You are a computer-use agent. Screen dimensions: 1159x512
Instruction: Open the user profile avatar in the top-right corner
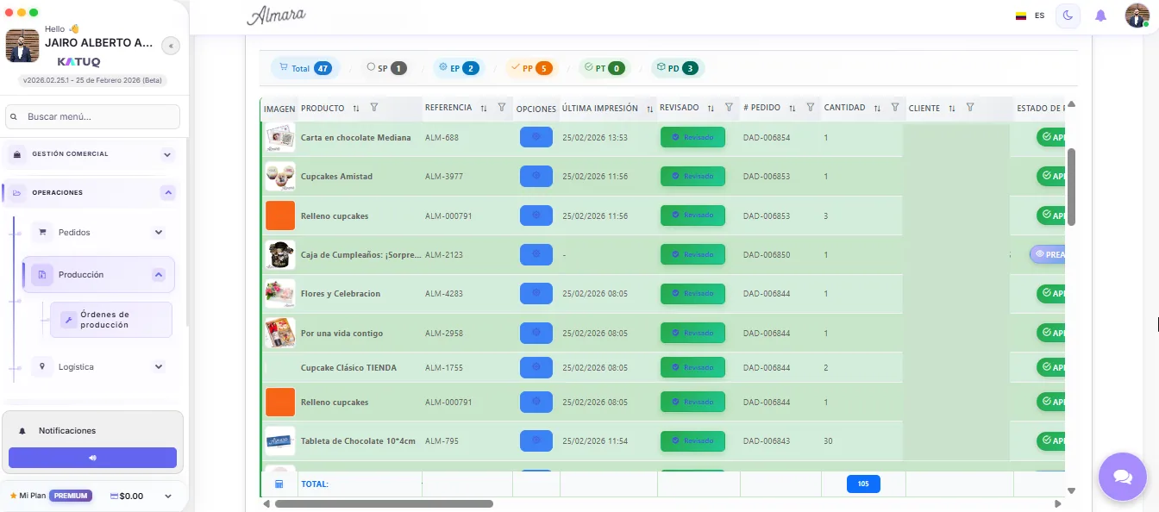pos(1137,16)
